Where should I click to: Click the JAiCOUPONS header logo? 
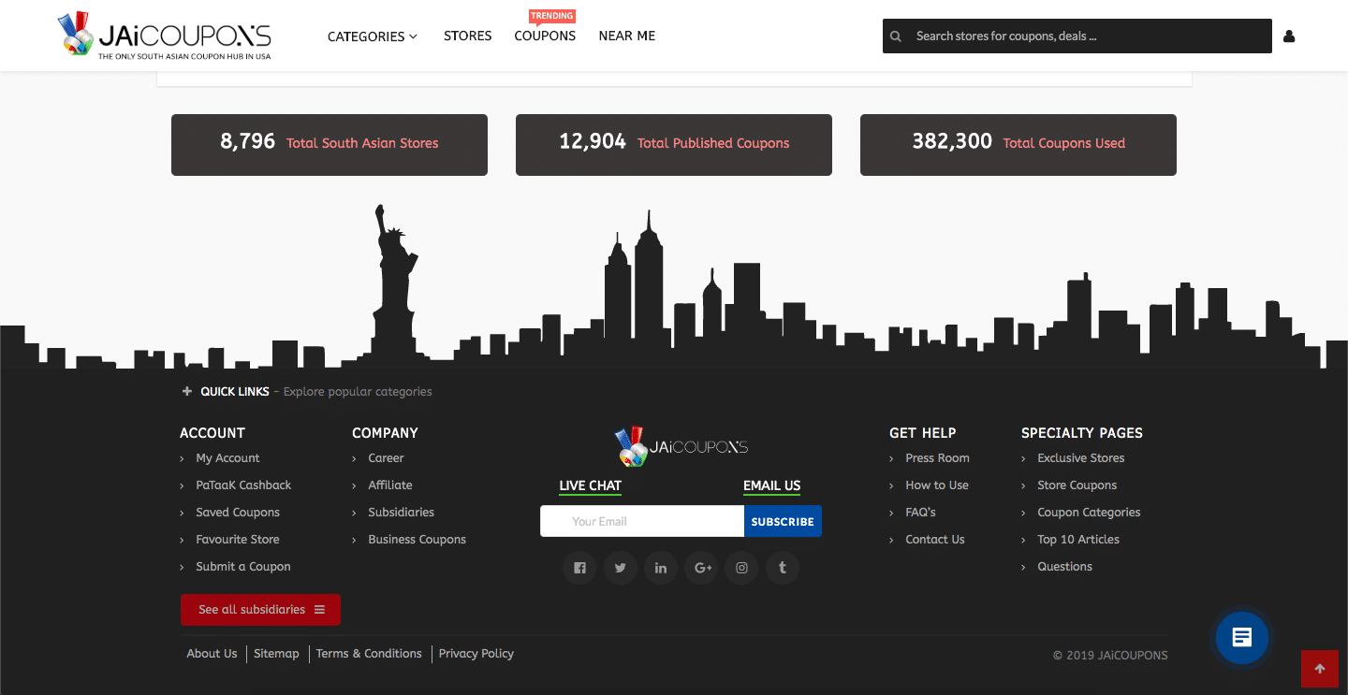click(x=164, y=36)
